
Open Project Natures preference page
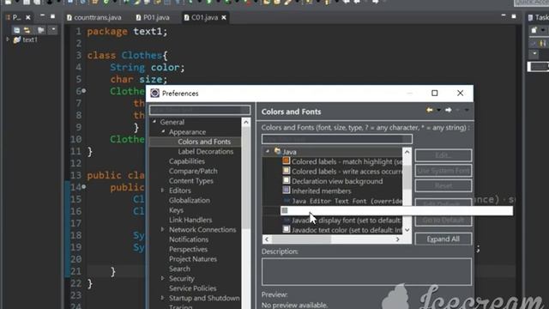pos(192,259)
